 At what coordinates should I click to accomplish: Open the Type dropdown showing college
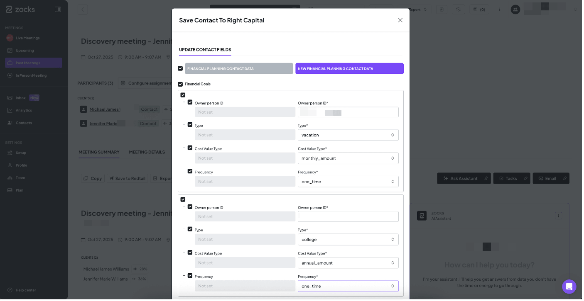point(348,240)
